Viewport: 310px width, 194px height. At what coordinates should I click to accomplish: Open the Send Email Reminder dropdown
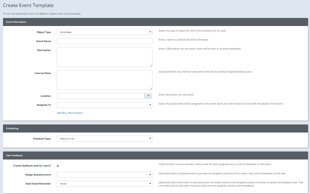pos(104,183)
